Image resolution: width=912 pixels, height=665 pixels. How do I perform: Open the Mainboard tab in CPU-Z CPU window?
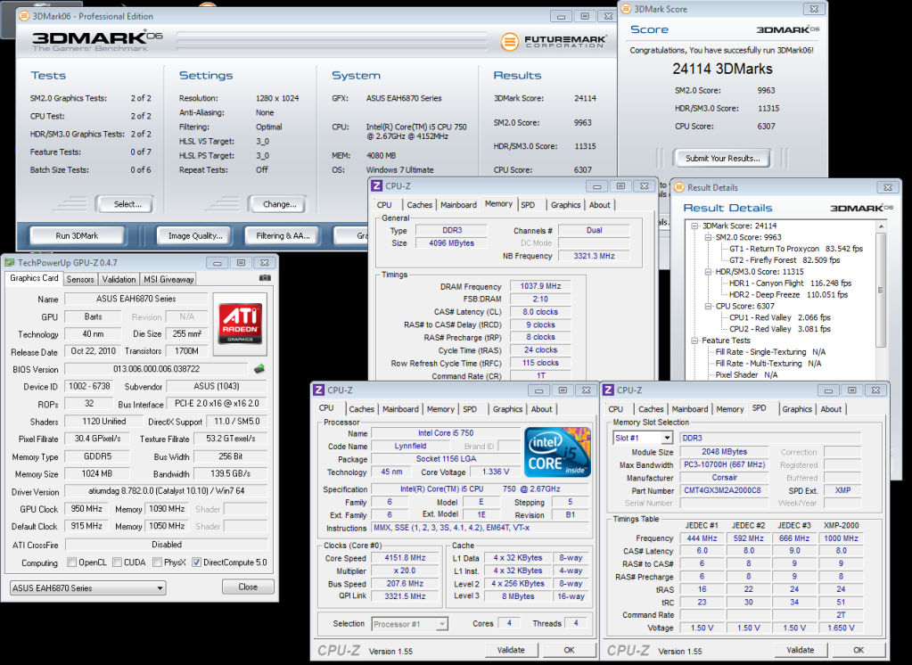[400, 409]
